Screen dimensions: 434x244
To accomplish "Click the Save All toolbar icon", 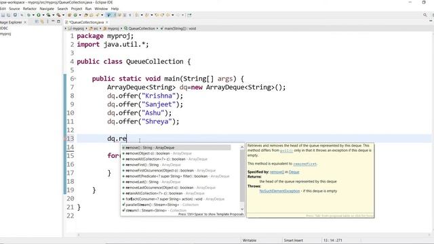I will pyautogui.click(x=9, y=15).
